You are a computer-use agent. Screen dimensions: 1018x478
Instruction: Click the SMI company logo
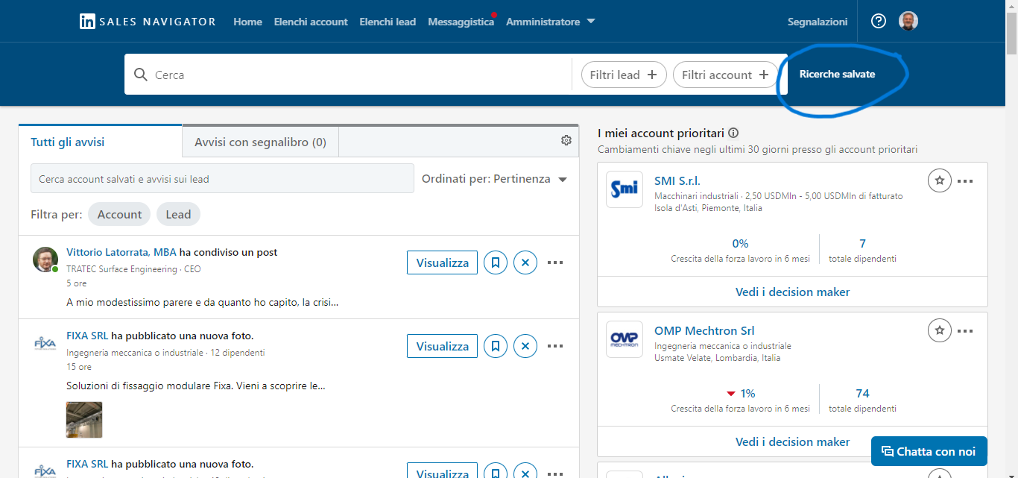[x=625, y=189]
